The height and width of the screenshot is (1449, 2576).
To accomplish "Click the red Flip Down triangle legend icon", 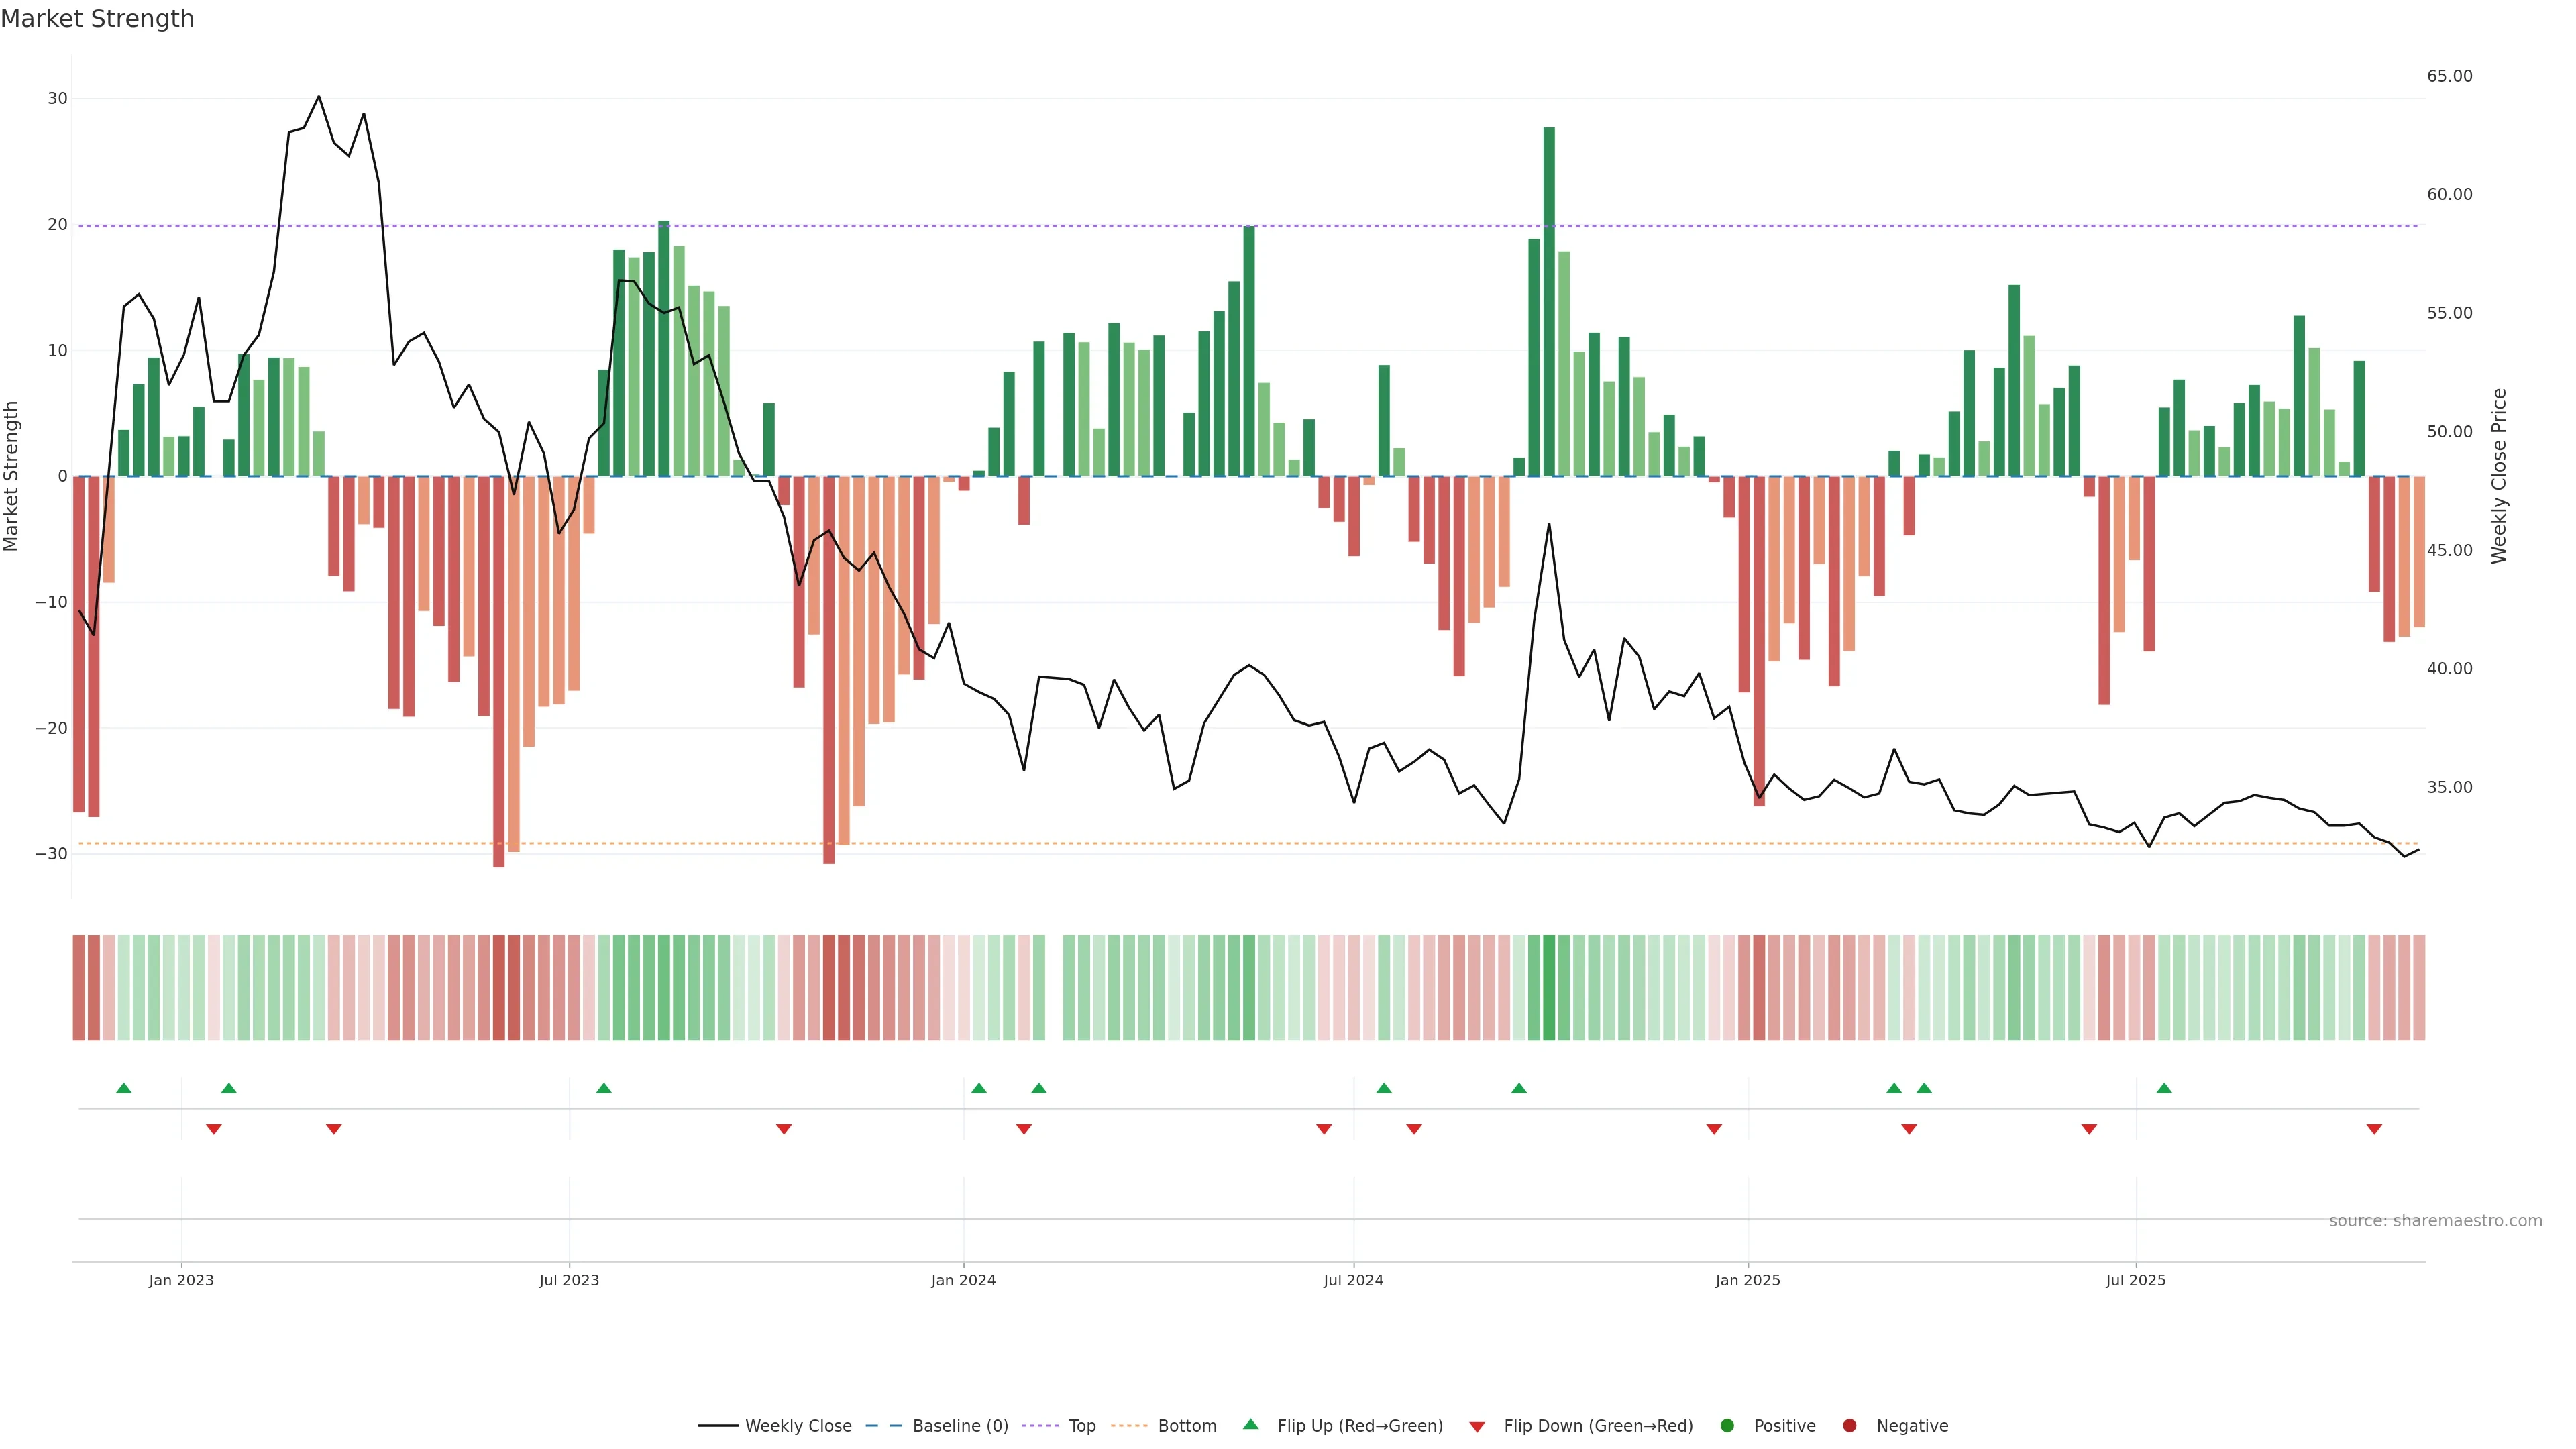I will (1477, 1426).
